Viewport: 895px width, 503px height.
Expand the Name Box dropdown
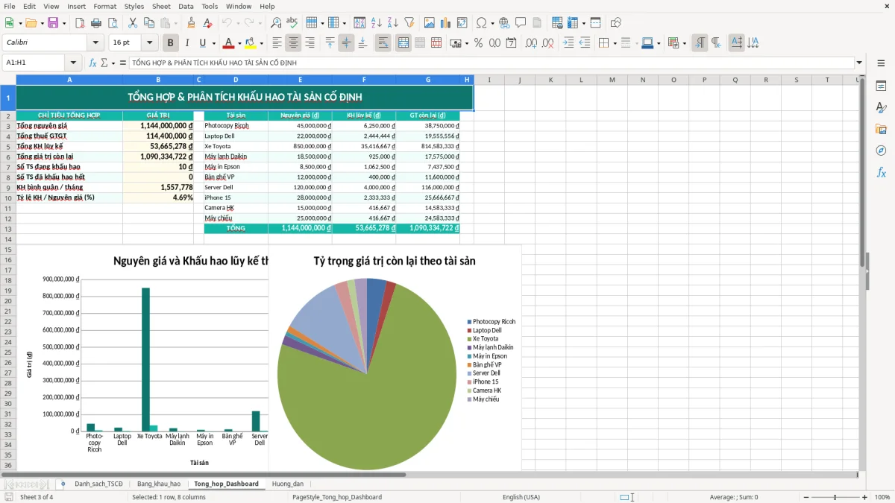click(73, 63)
